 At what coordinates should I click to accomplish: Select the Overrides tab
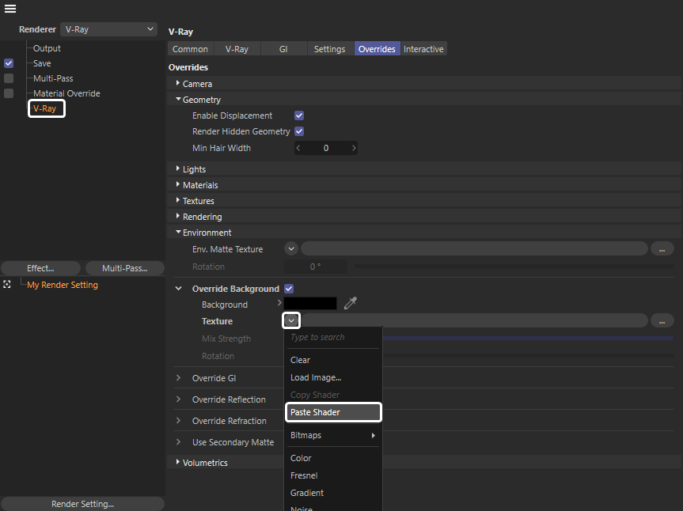tap(377, 49)
